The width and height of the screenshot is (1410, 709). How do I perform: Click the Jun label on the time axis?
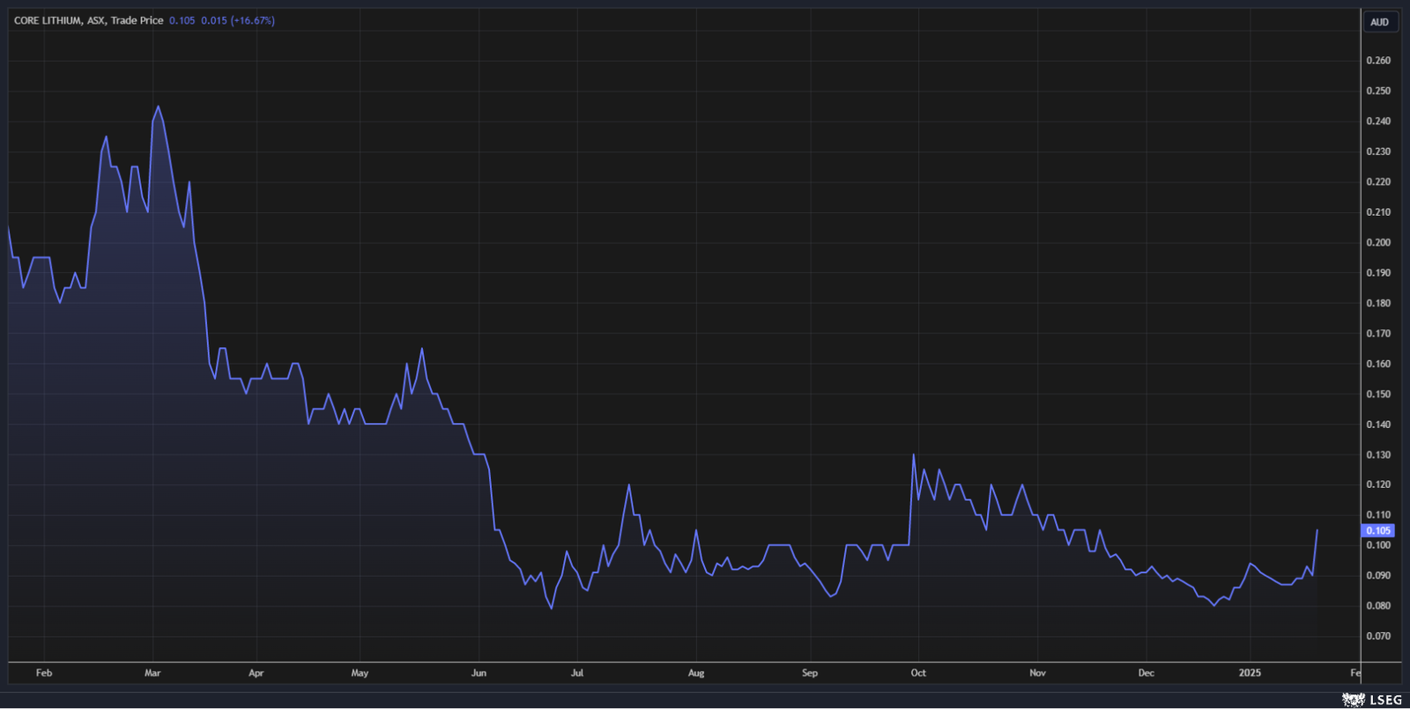479,673
